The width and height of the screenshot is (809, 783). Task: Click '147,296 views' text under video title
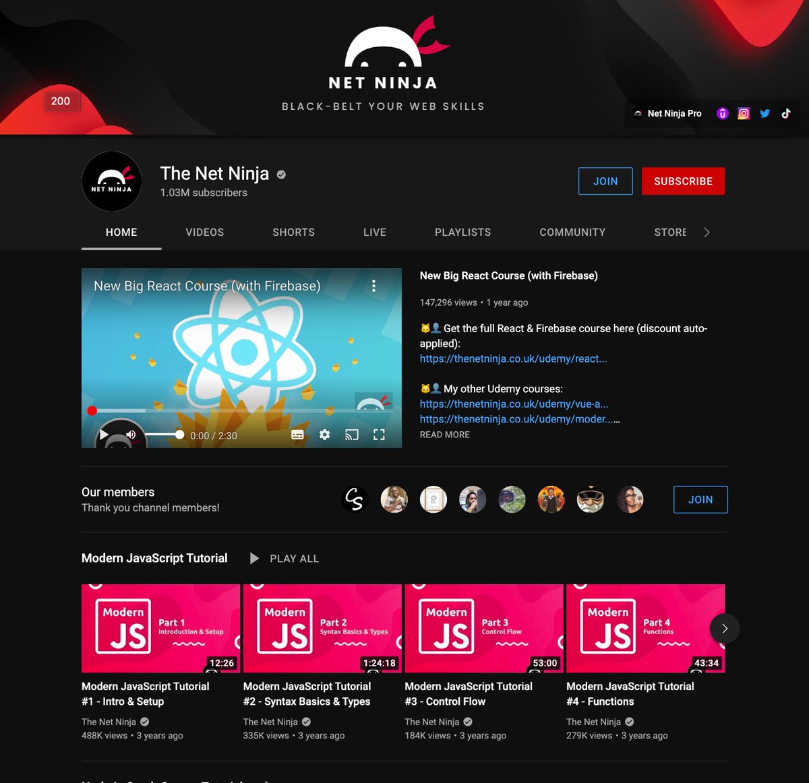(448, 303)
